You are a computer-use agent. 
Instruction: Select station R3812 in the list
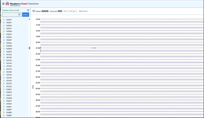(x=9, y=95)
